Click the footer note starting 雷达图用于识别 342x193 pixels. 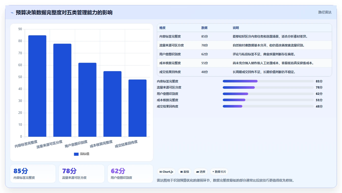tap(226, 181)
